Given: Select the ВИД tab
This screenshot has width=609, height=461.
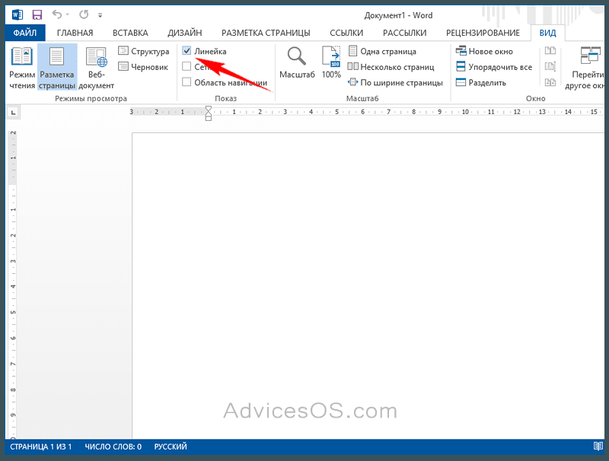Looking at the screenshot, I should pos(547,33).
